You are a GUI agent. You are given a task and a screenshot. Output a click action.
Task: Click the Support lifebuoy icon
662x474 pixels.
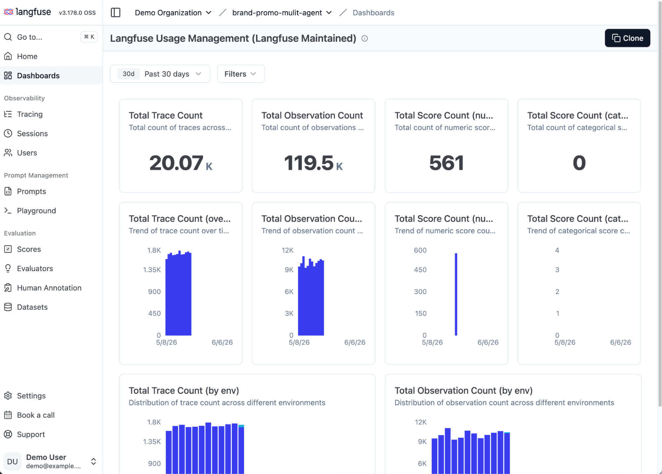pyautogui.click(x=8, y=434)
